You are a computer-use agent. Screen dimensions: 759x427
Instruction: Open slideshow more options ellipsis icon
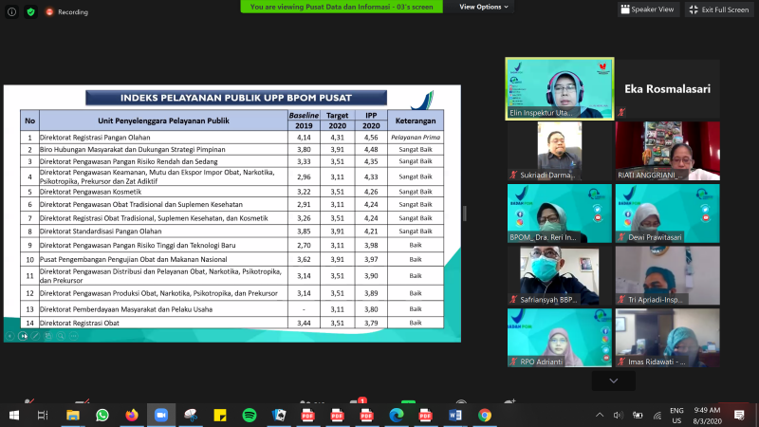(x=73, y=336)
